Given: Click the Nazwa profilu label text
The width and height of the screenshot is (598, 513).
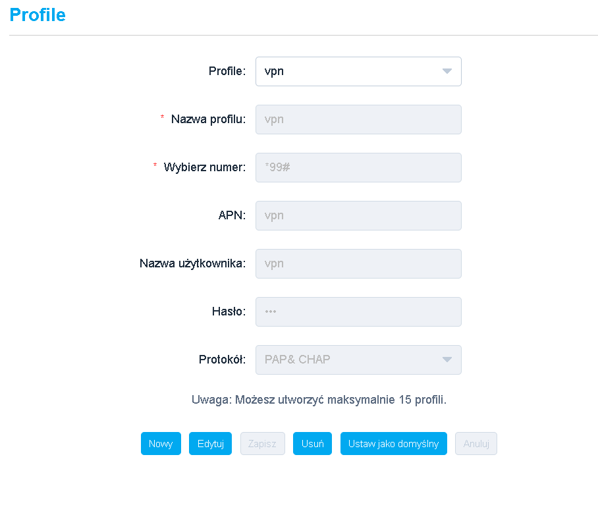Looking at the screenshot, I should [x=208, y=119].
